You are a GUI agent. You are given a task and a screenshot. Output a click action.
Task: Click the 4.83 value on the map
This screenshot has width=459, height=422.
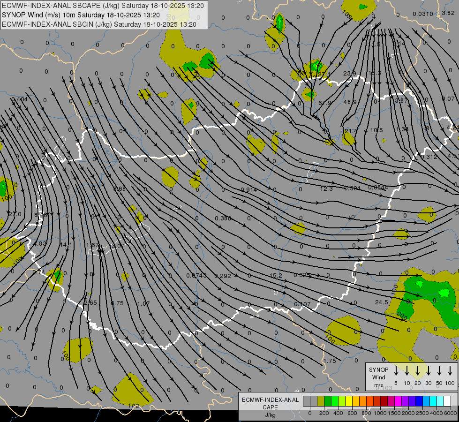[40, 244]
